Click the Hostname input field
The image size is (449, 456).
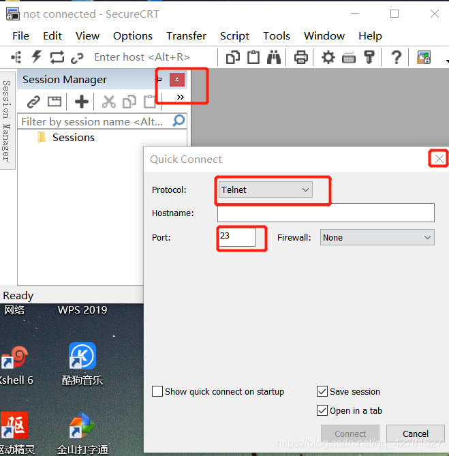point(326,213)
